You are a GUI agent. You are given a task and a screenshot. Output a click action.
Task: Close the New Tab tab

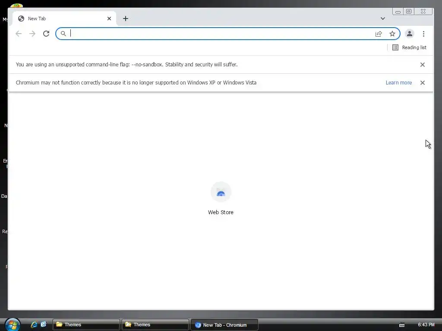point(109,19)
